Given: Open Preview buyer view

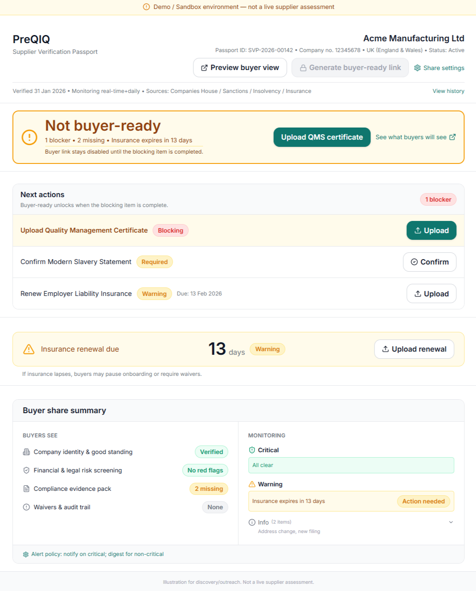Looking at the screenshot, I should (240, 68).
